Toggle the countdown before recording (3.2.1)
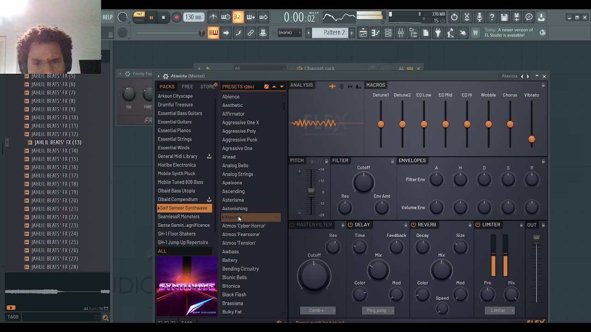This screenshot has width=591, height=332. pyautogui.click(x=238, y=18)
